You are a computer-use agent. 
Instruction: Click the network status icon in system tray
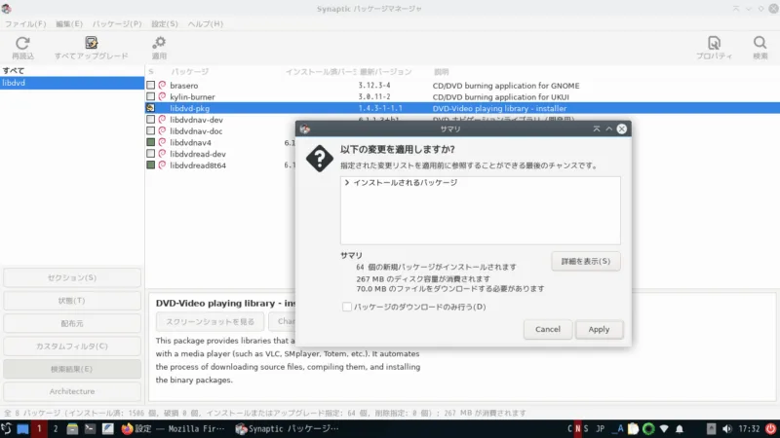[665, 428]
